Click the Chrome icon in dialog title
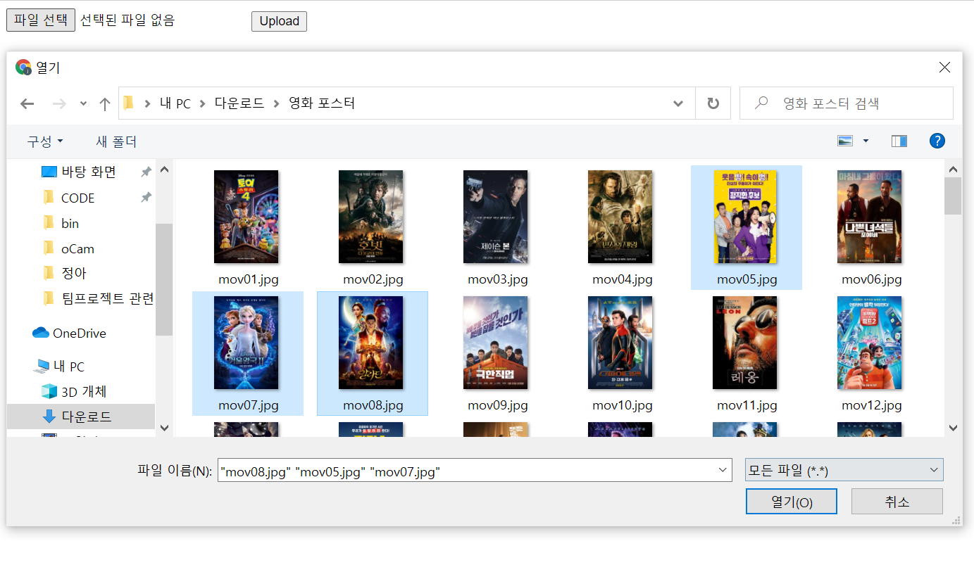The width and height of the screenshot is (974, 572). (x=23, y=68)
